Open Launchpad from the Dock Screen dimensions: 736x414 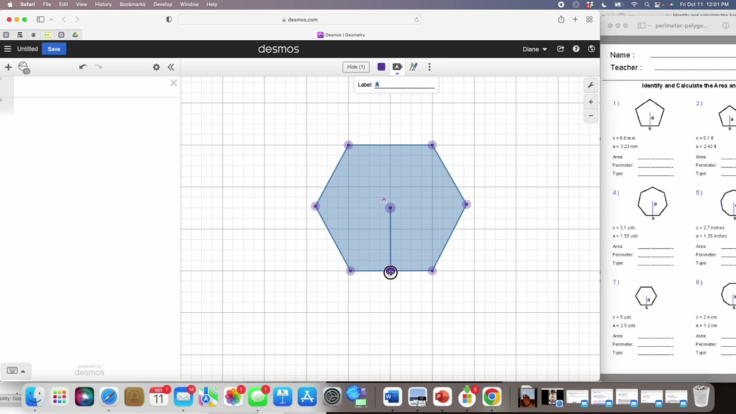59,397
